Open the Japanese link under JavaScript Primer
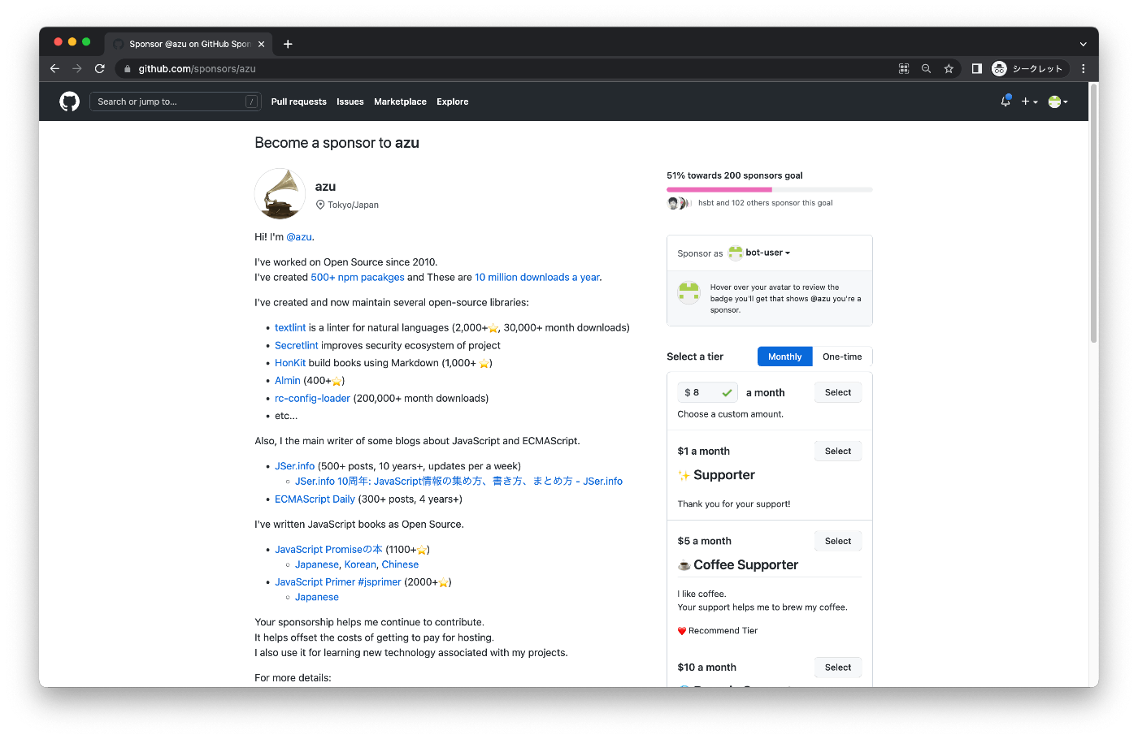The height and width of the screenshot is (739, 1138). pos(317,597)
